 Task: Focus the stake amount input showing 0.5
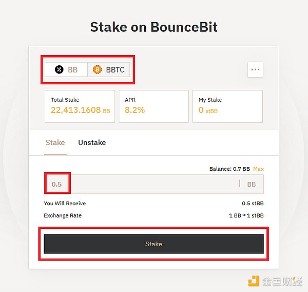coord(57,184)
